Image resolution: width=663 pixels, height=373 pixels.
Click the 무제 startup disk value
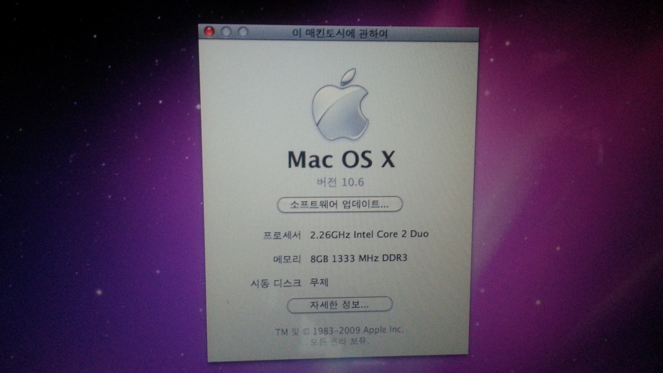tap(319, 282)
